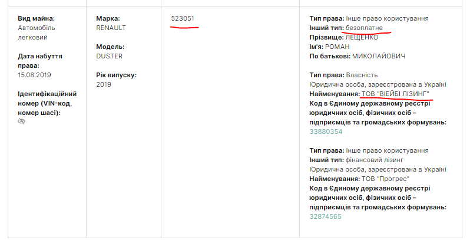Image resolution: width=470 pixels, height=240 pixels.
Task: Click the underlined value 523051
Action: click(183, 19)
